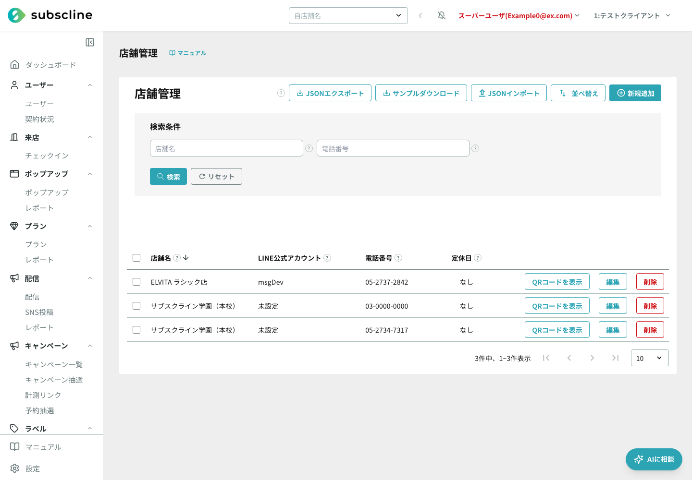Image resolution: width=692 pixels, height=480 pixels.
Task: Toggle dark mode moon icon
Action: point(420,16)
